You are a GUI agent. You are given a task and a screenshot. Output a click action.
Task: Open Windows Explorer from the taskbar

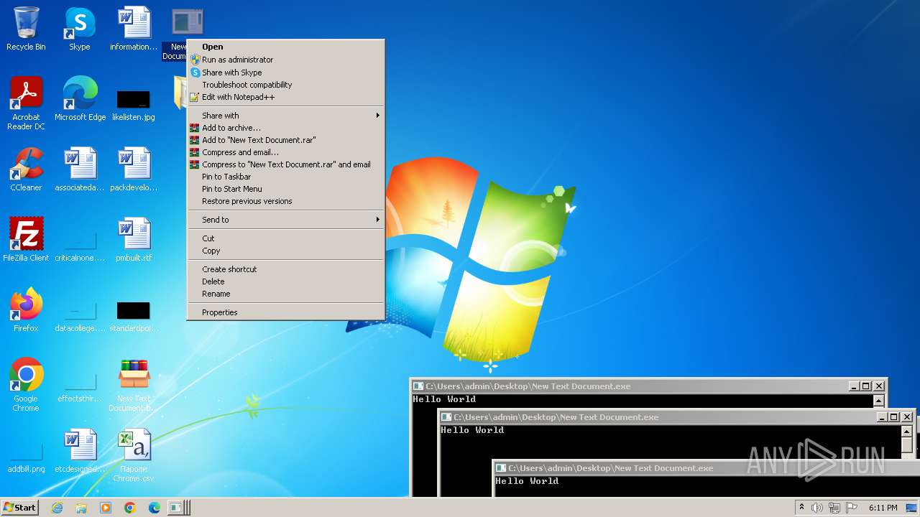coord(81,508)
